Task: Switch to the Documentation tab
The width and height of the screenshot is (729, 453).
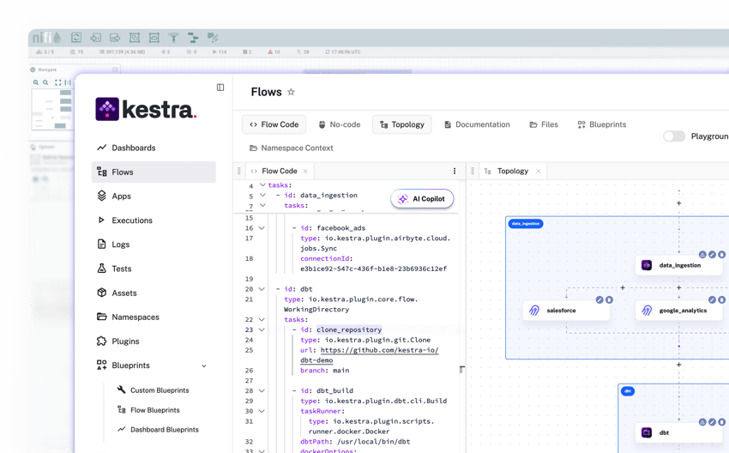Action: coord(476,124)
